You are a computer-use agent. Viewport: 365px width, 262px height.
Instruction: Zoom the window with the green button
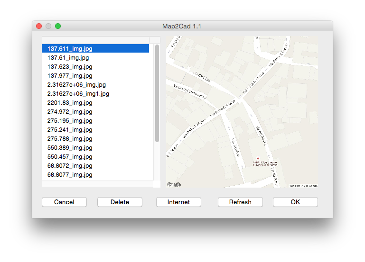point(58,26)
